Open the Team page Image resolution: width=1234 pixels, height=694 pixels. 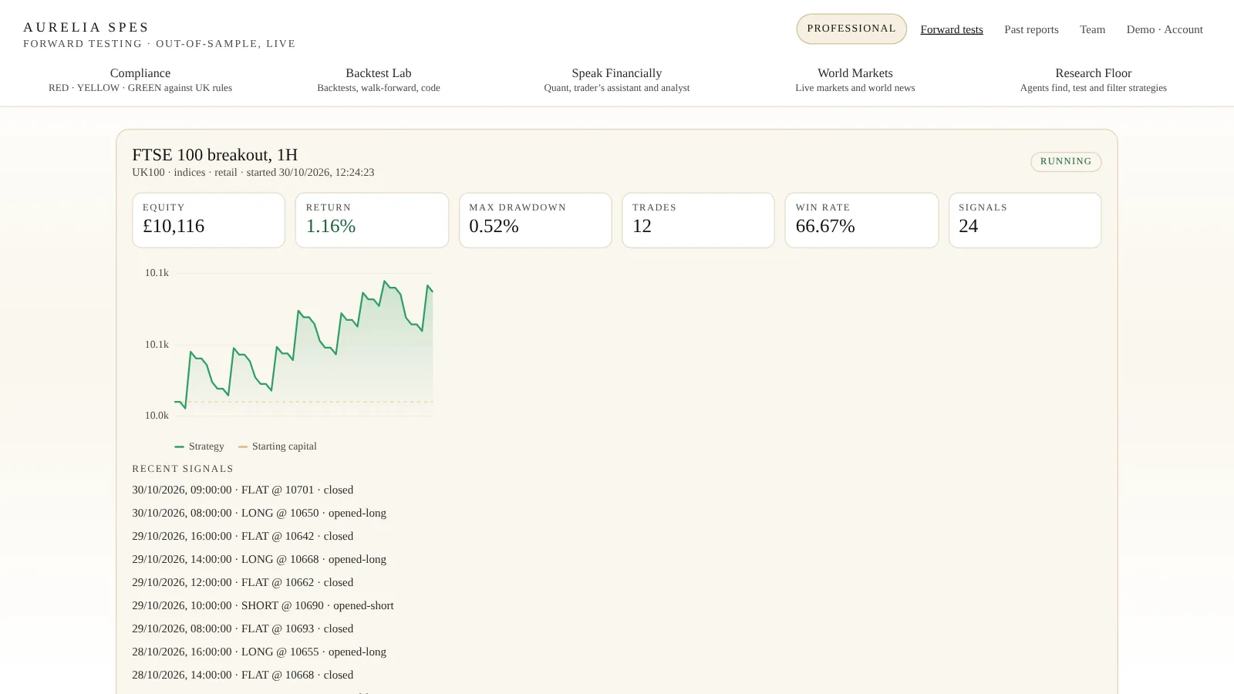1092,29
